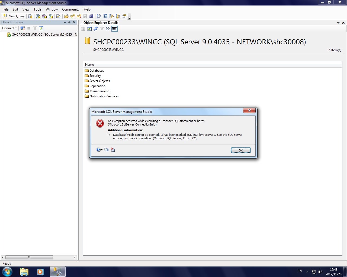This screenshot has width=347, height=277.
Task: Select the Databases folder
Action: 94,71
